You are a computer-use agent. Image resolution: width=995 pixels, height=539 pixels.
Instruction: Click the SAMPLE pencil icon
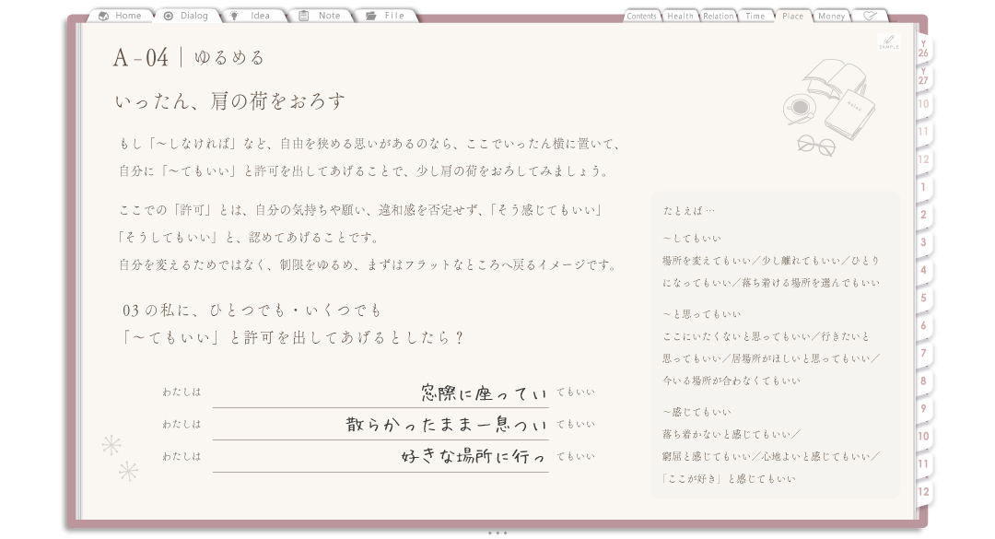coord(889,41)
